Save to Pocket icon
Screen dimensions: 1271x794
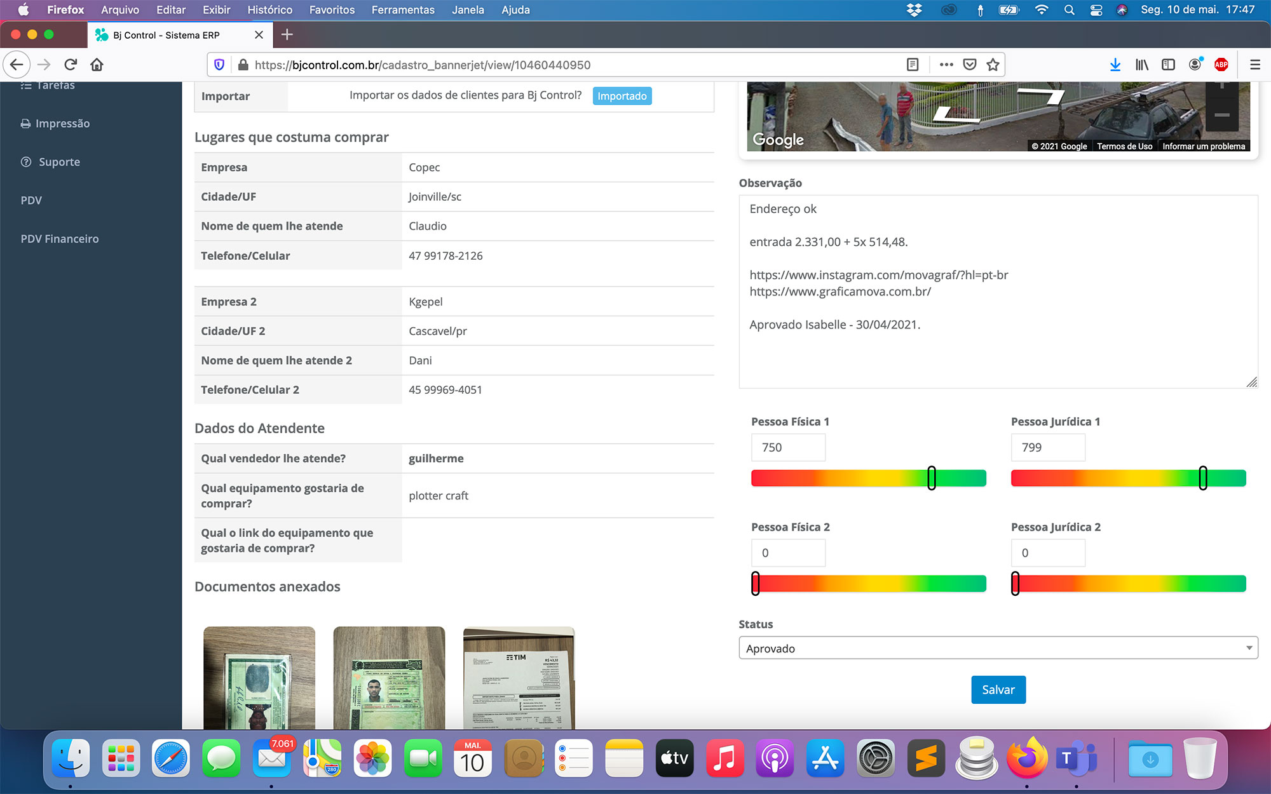[969, 65]
